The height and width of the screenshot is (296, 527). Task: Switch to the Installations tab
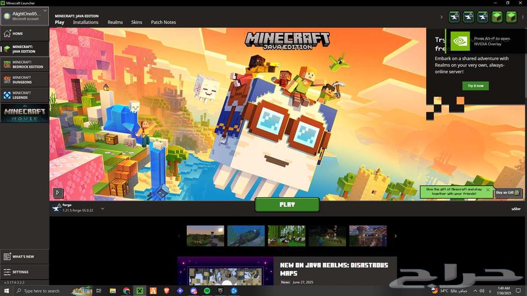[x=85, y=22]
